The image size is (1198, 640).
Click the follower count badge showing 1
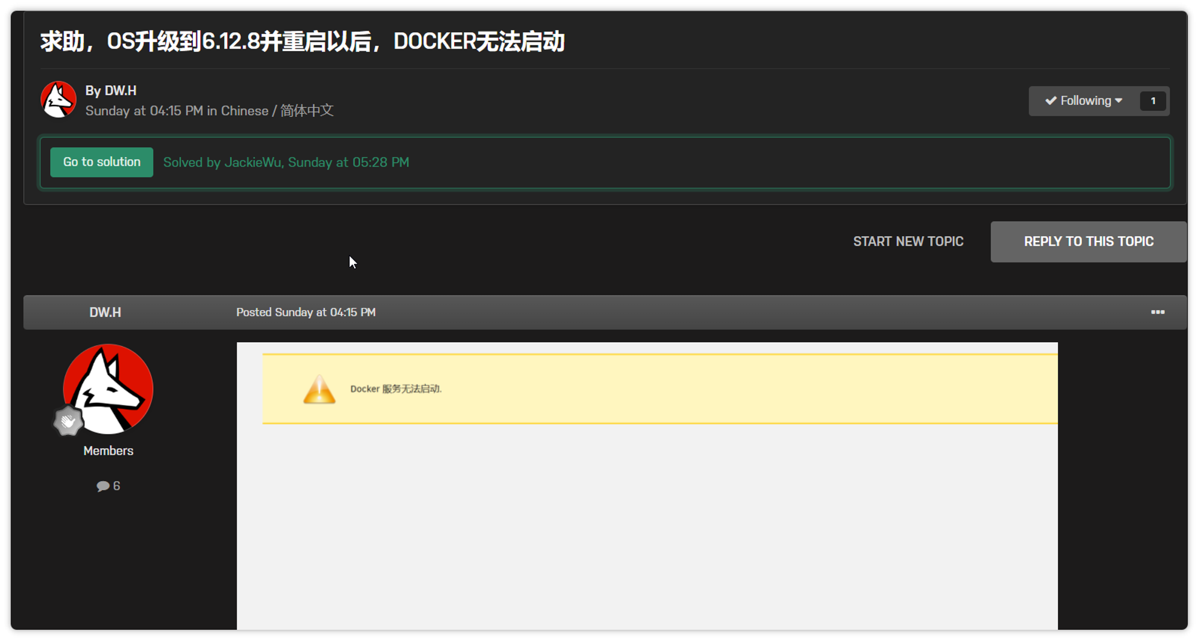pos(1152,101)
